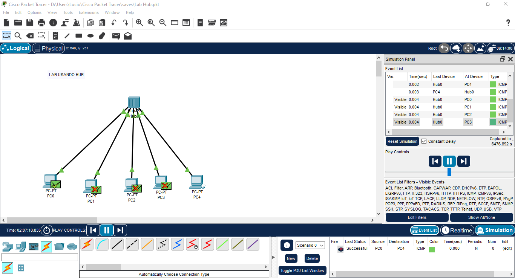Adjust the simulation play speed slider
Screen dimensions: 515x278
click(x=449, y=172)
